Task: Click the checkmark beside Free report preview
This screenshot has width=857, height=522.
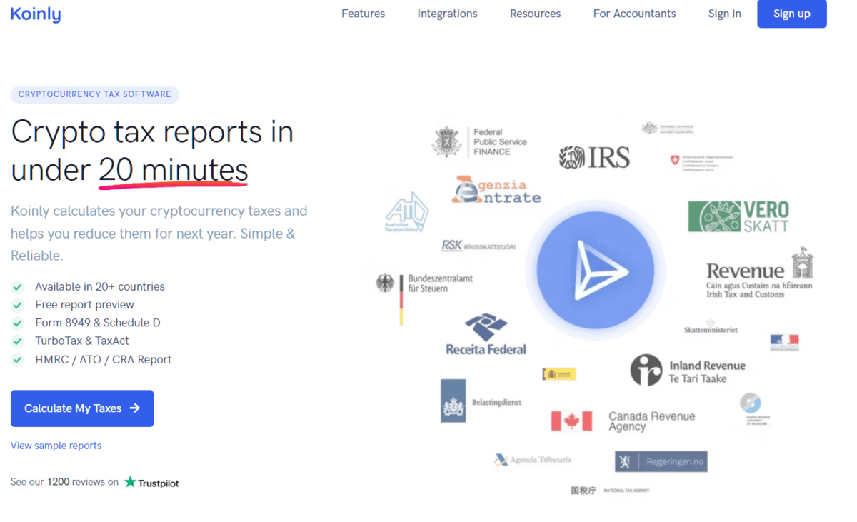Action: 17,305
